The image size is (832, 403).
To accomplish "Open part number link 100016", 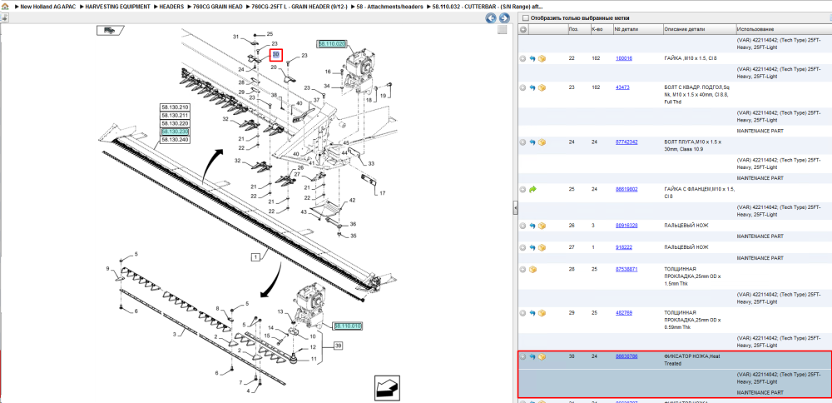I will pos(623,58).
